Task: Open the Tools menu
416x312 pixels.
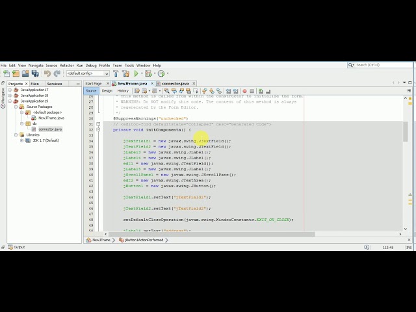Action: point(129,65)
